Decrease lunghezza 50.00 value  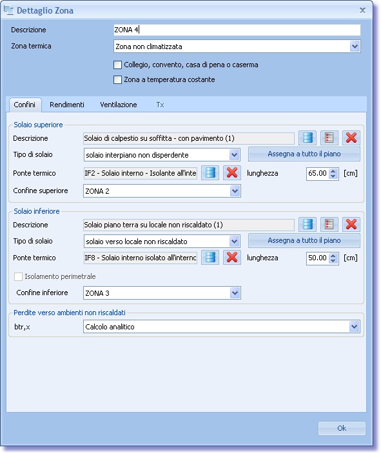333,260
